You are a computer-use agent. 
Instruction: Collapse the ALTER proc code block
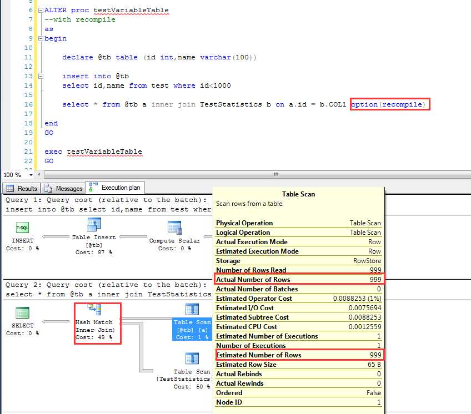pyautogui.click(x=40, y=11)
